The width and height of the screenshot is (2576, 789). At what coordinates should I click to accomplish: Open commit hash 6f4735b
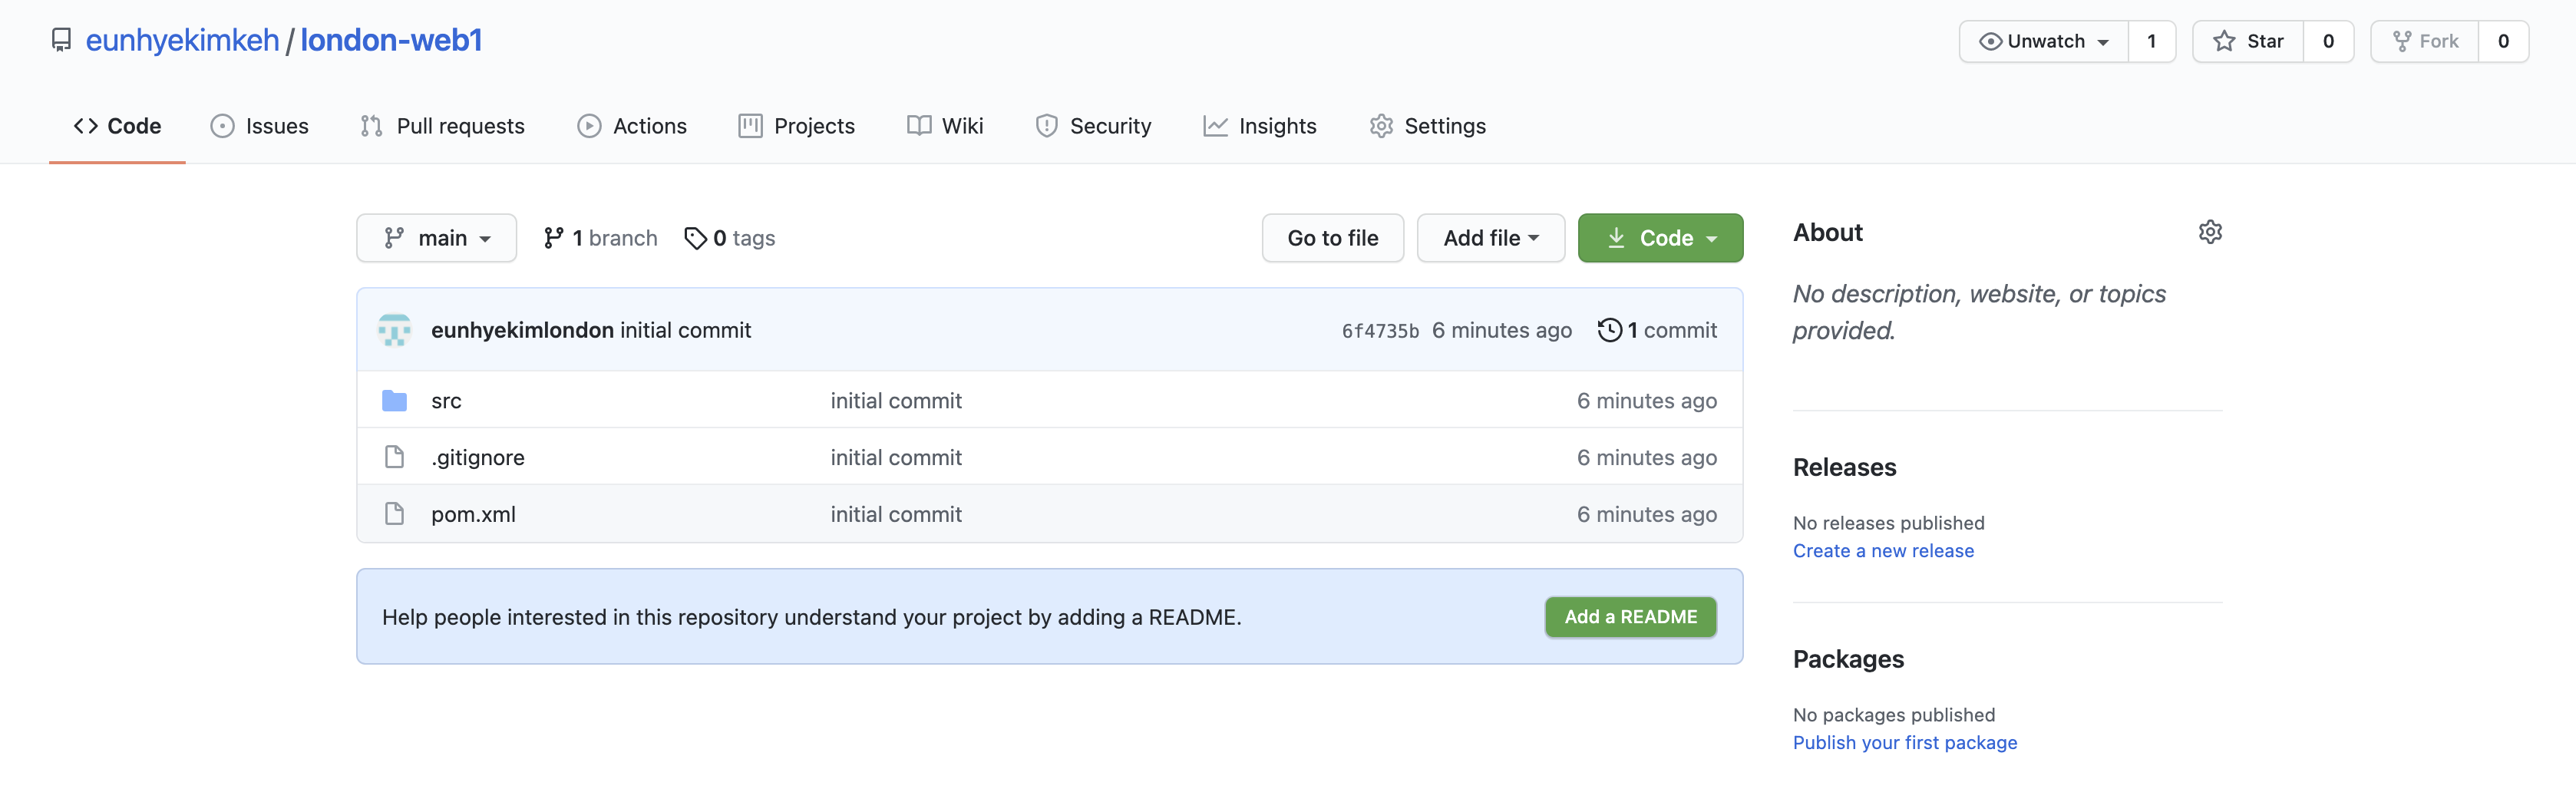1380,331
